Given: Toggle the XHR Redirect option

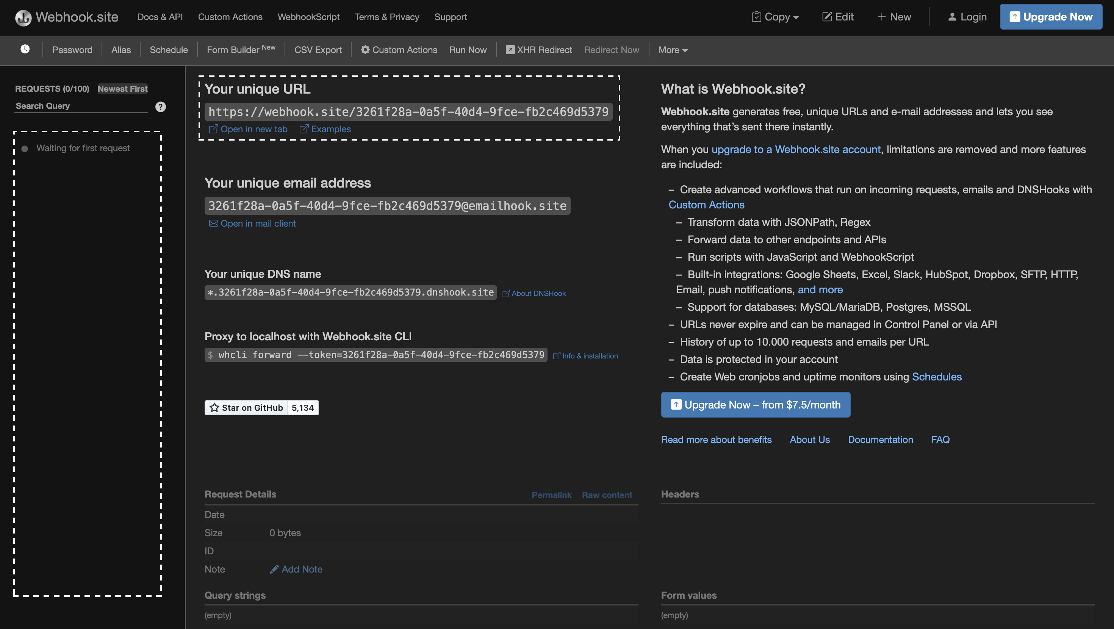Looking at the screenshot, I should (539, 50).
